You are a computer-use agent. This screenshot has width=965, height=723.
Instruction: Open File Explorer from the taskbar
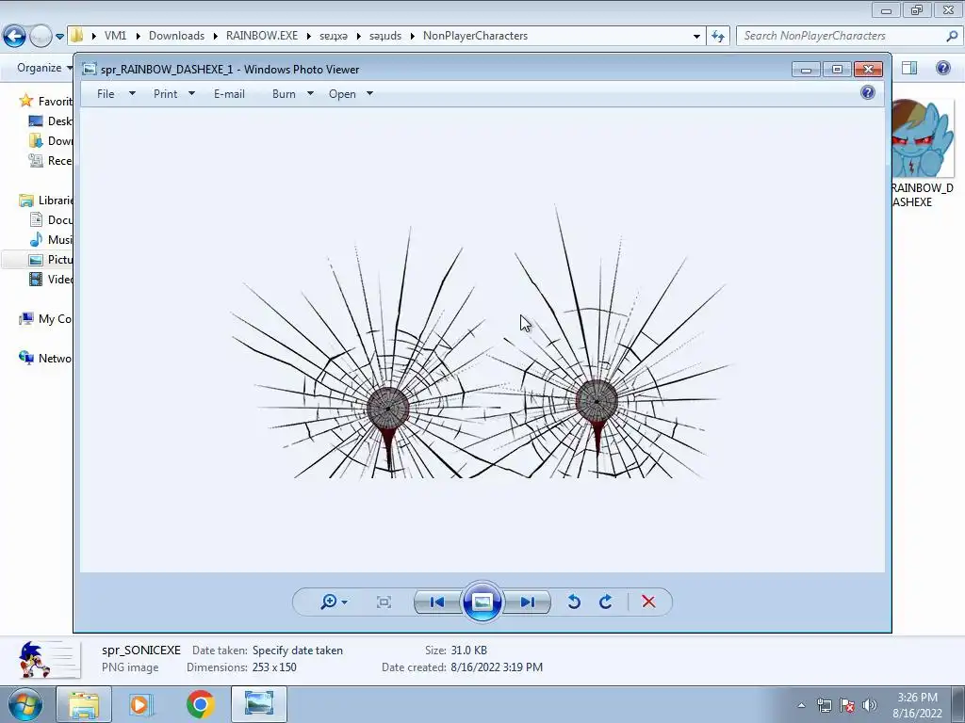coord(84,704)
